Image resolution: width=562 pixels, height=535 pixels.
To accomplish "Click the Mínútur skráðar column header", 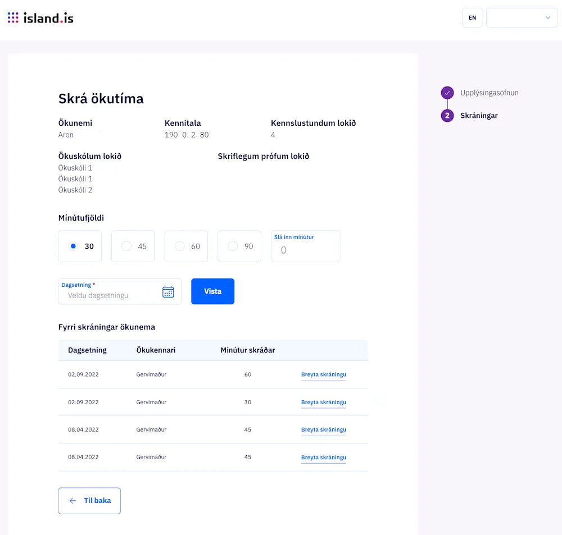I will point(248,350).
